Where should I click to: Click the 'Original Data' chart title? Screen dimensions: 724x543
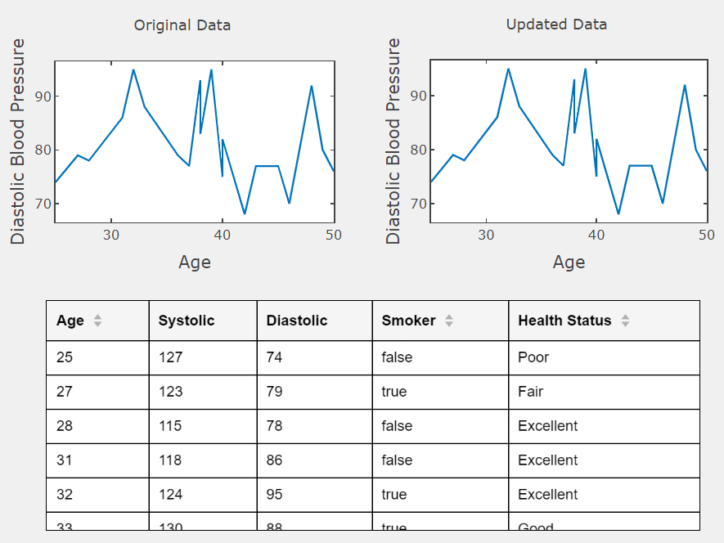click(182, 25)
